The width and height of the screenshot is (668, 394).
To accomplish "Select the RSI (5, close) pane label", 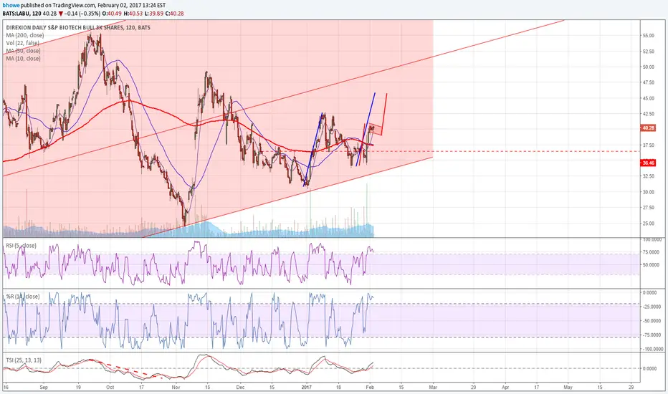I will tap(21, 246).
